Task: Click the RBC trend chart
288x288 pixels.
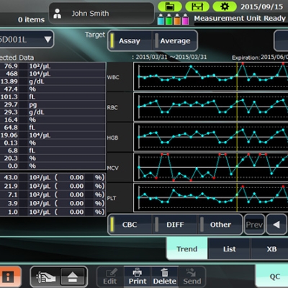Action: (211, 107)
